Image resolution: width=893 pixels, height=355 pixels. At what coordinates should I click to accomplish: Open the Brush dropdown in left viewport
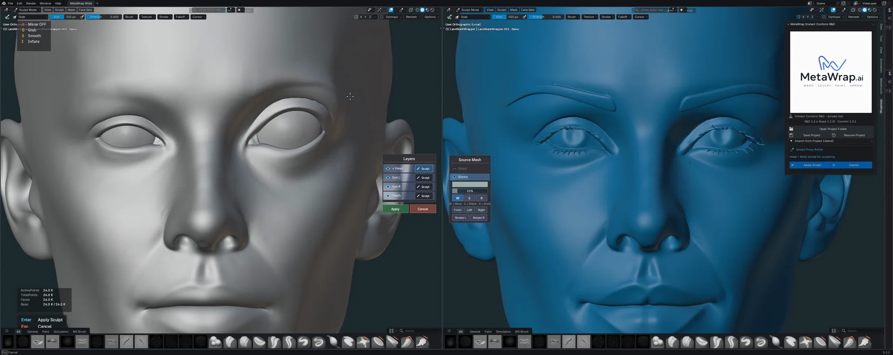pyautogui.click(x=130, y=17)
